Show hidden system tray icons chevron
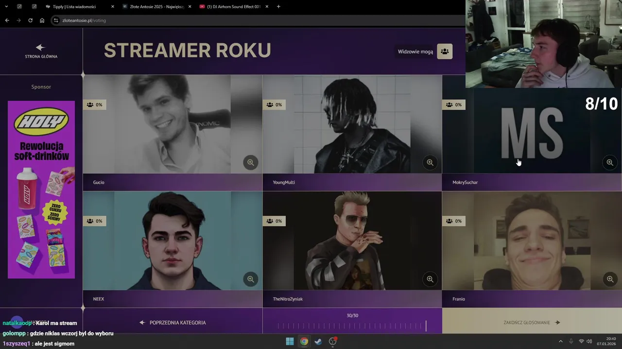 click(560, 341)
